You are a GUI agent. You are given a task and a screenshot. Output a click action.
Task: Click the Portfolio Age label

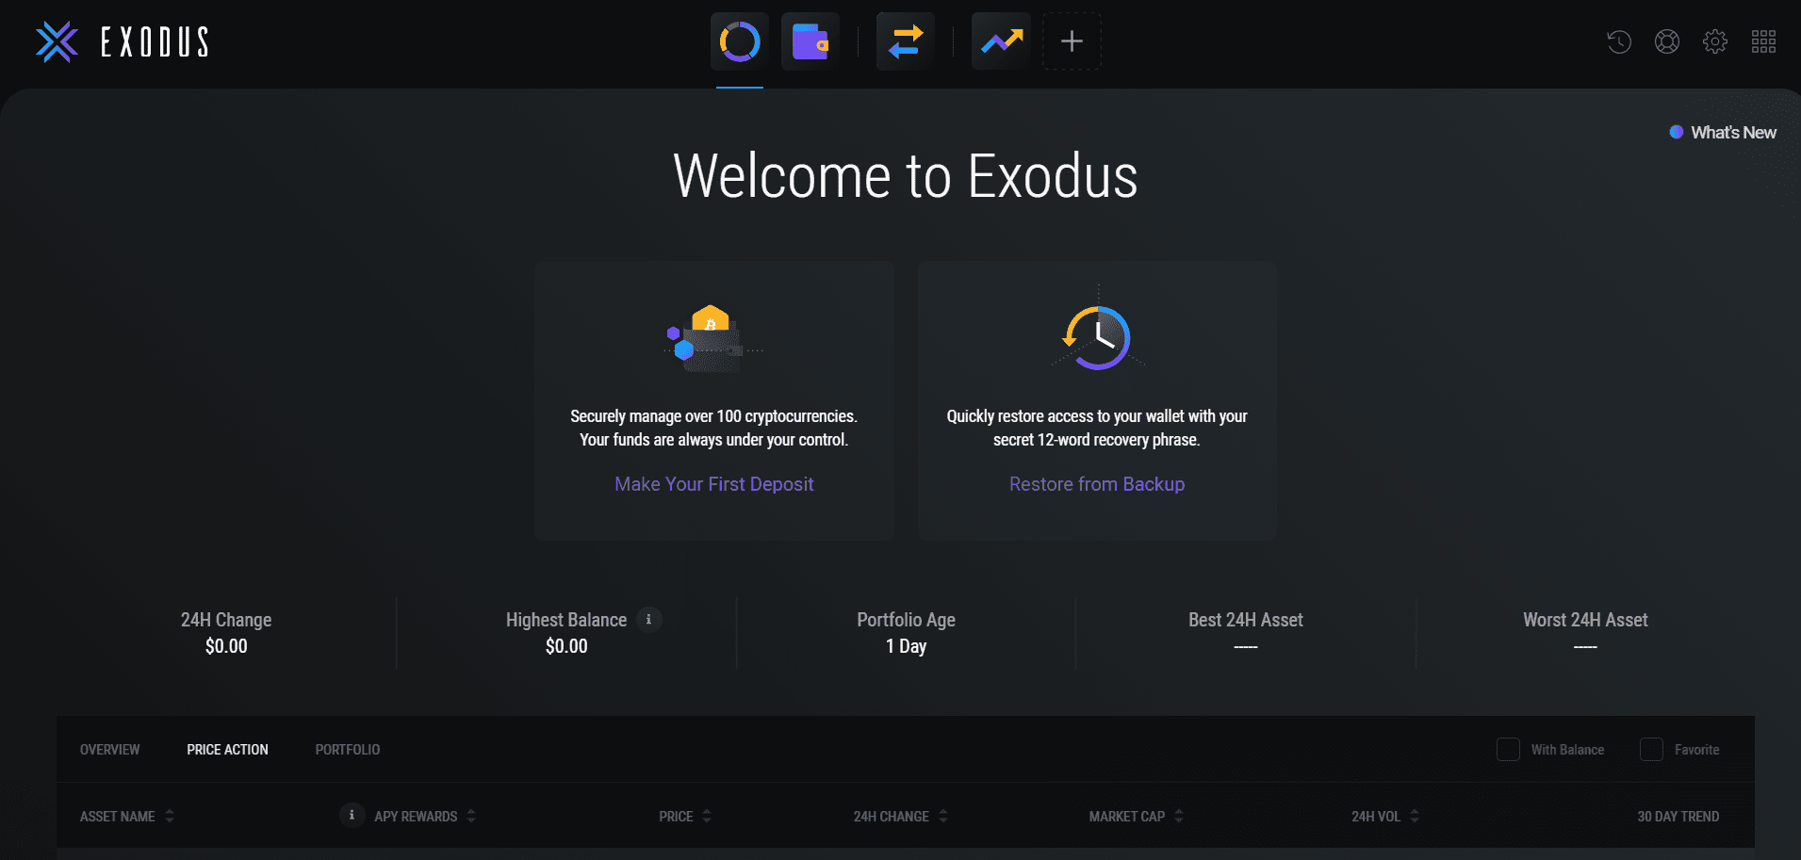(906, 620)
